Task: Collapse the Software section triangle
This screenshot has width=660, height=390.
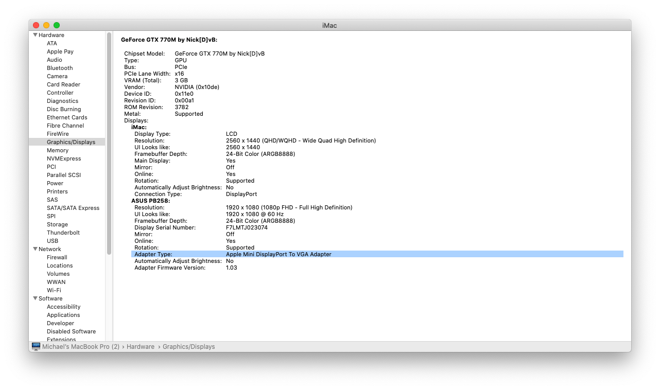Action: coord(35,298)
